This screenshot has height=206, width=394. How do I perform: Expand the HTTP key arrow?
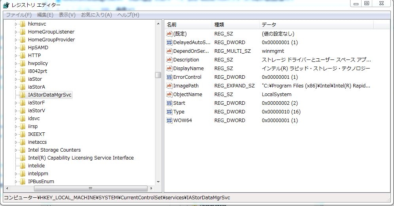click(16, 56)
